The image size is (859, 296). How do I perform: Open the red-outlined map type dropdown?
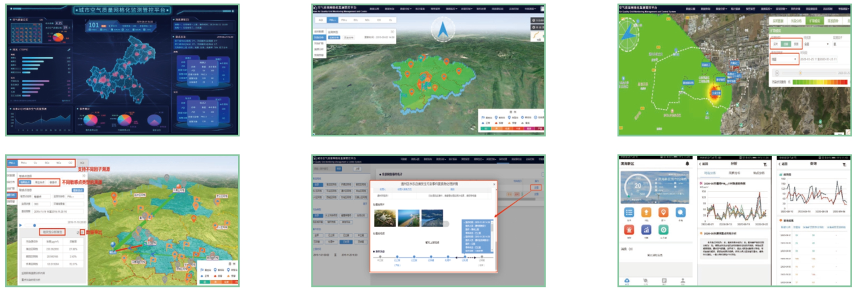785,59
